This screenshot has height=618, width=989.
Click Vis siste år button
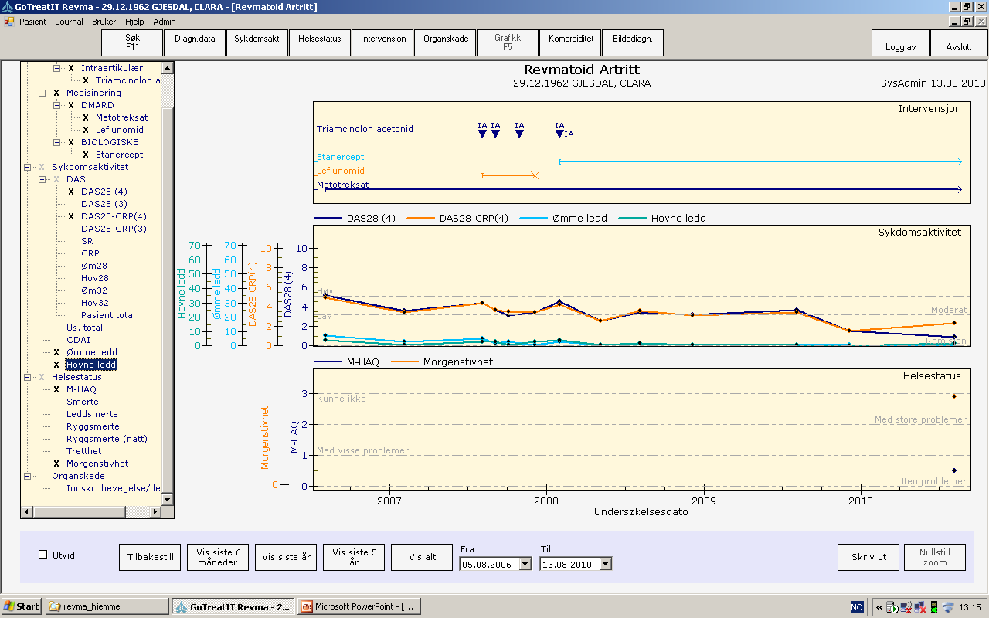pyautogui.click(x=286, y=557)
